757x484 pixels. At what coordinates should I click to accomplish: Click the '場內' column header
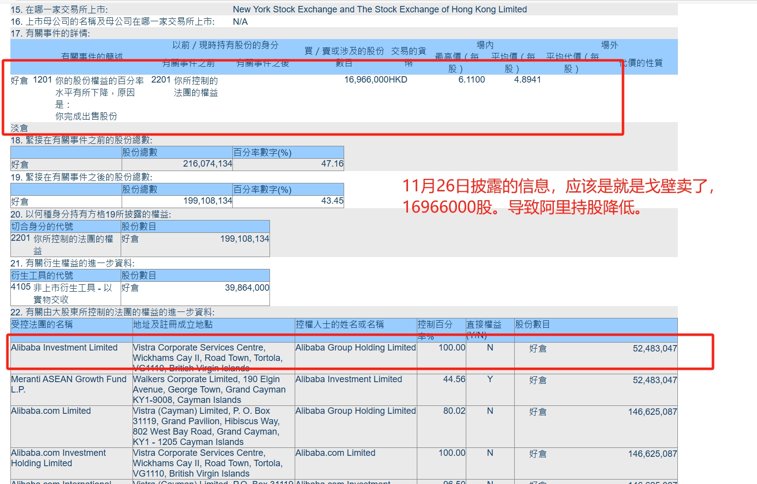(x=485, y=45)
